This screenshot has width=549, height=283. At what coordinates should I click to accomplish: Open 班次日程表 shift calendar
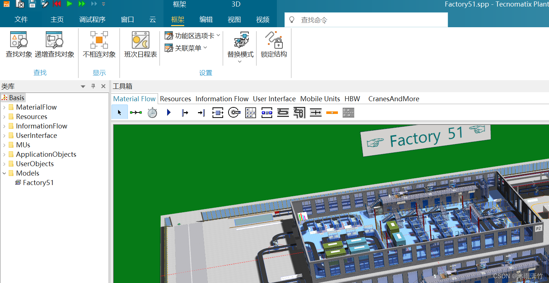(x=140, y=44)
